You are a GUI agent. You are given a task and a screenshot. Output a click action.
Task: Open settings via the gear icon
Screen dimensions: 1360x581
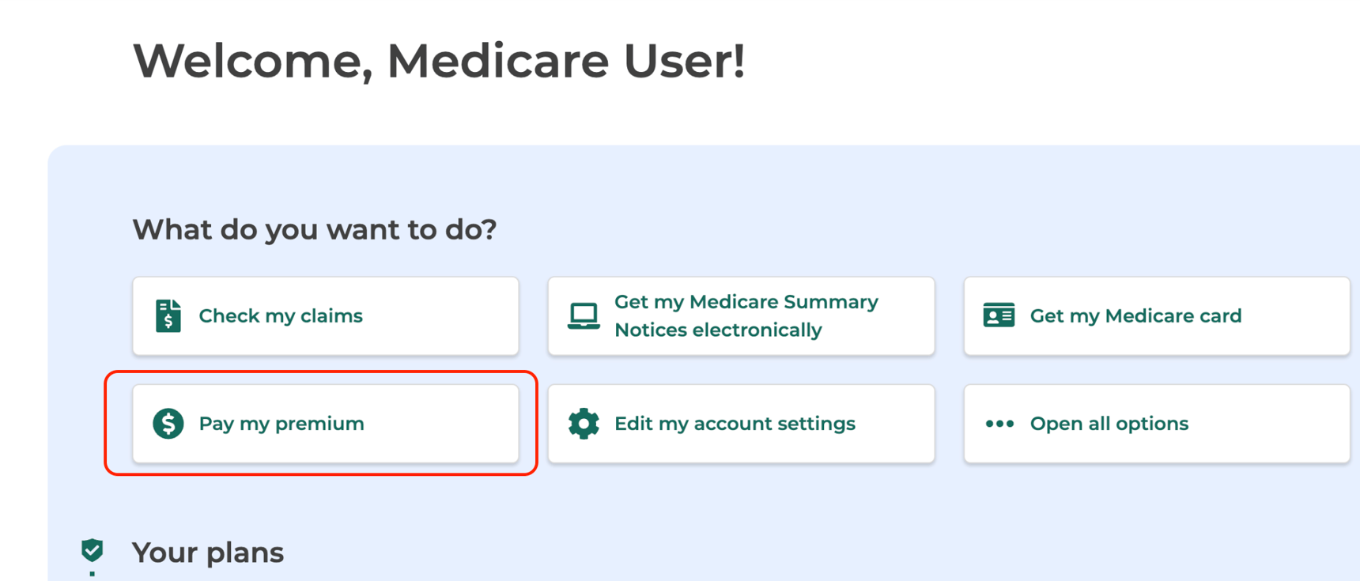[x=584, y=424]
